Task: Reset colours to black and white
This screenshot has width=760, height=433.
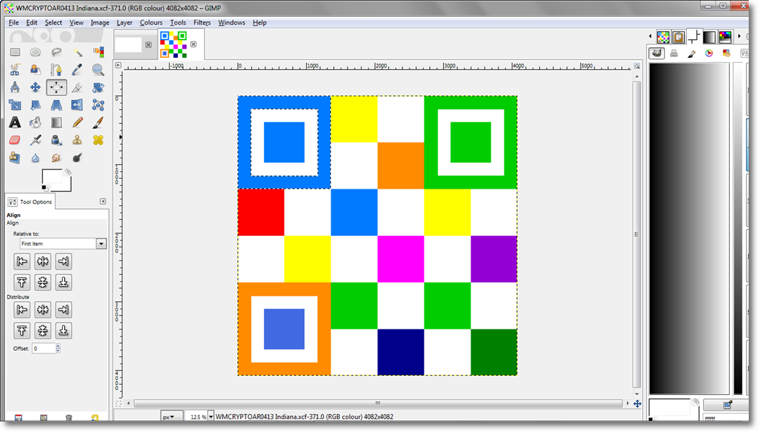Action: click(x=44, y=188)
